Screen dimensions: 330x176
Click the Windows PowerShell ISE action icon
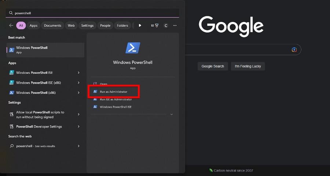pos(95,107)
